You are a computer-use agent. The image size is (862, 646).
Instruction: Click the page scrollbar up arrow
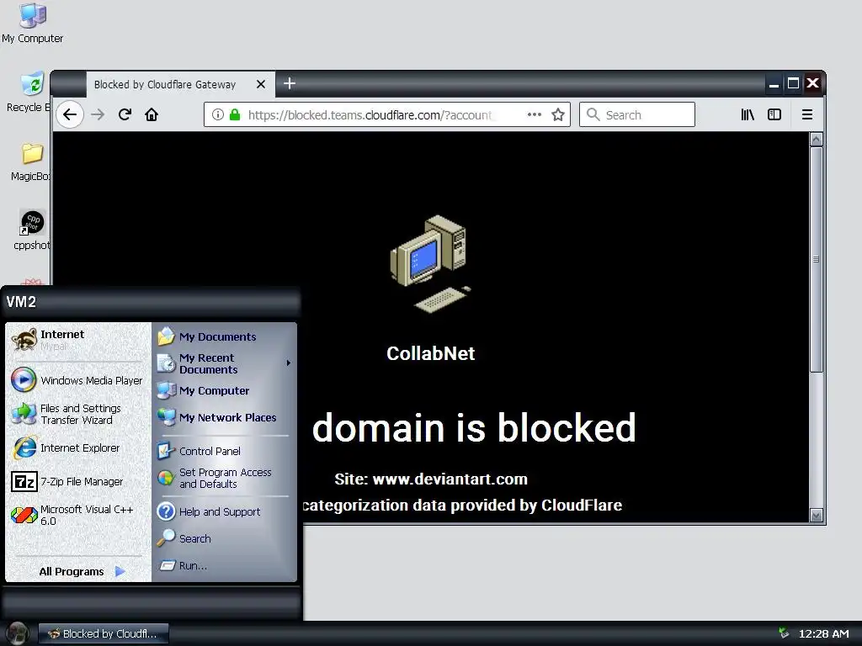(817, 140)
